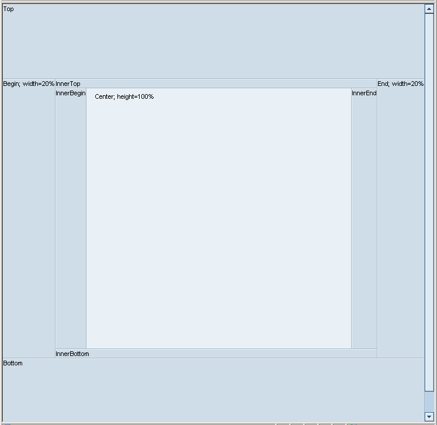Click the 'InnerBottom' text label
437x425 pixels.
[72, 354]
